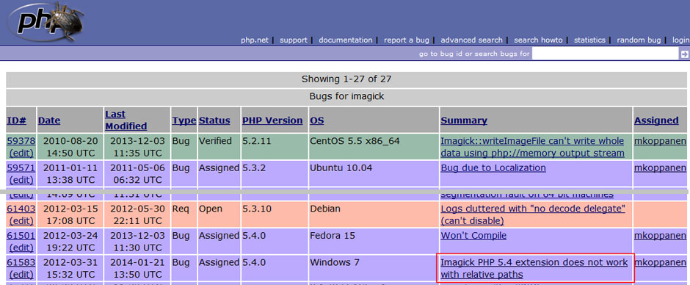Go to documentation link
The width and height of the screenshot is (690, 285).
click(x=346, y=40)
